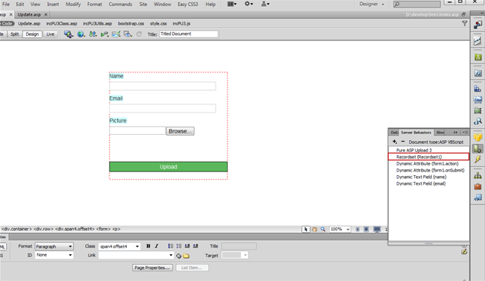Expand the panel tabs double-arrow
The width and height of the screenshot is (485, 281).
coord(455,133)
